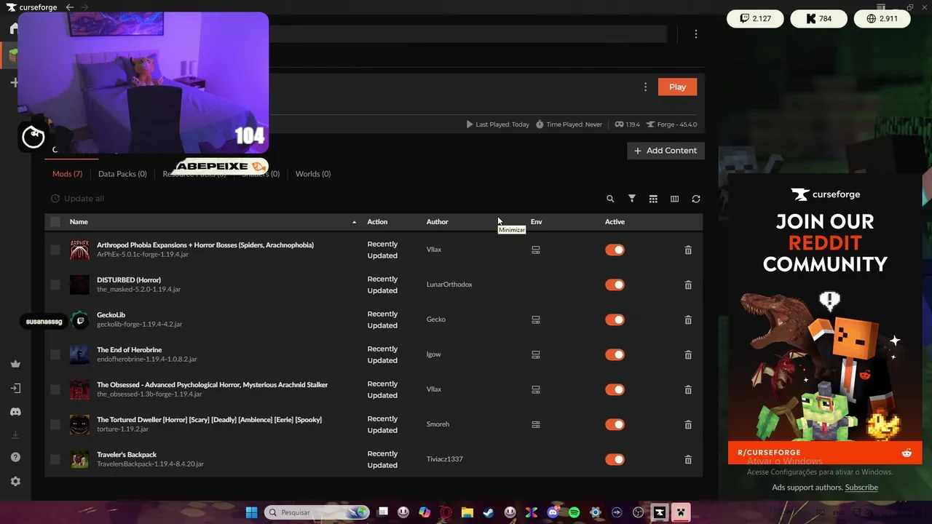The width and height of the screenshot is (932, 524).
Task: Sort by the Action column header
Action: 377,221
